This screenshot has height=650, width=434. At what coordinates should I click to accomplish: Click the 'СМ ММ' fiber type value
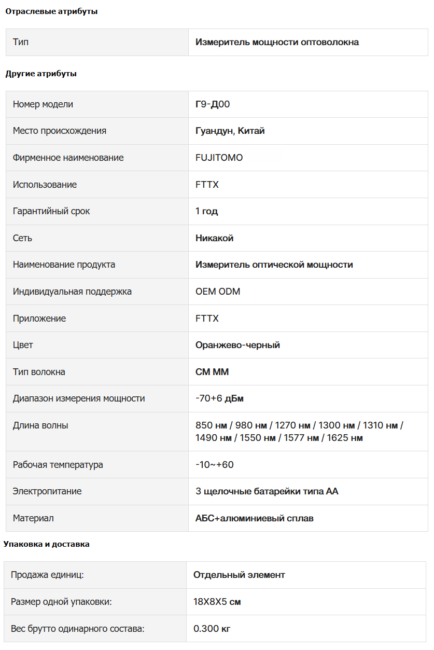point(212,372)
